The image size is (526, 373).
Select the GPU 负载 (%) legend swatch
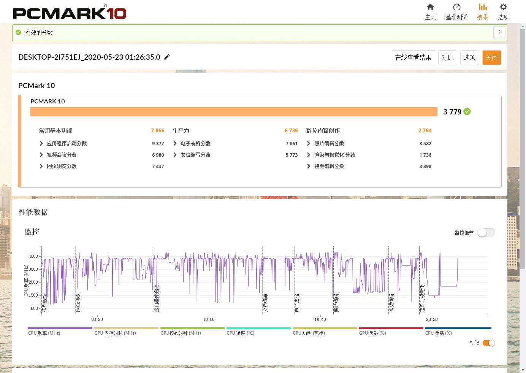tap(391, 328)
